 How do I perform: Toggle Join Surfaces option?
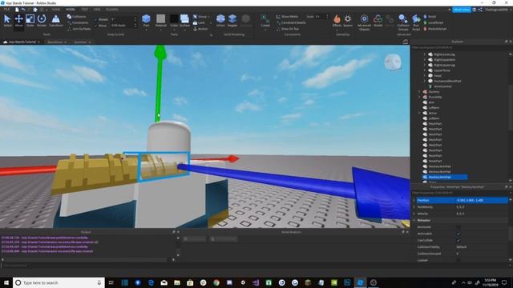pyautogui.click(x=79, y=29)
